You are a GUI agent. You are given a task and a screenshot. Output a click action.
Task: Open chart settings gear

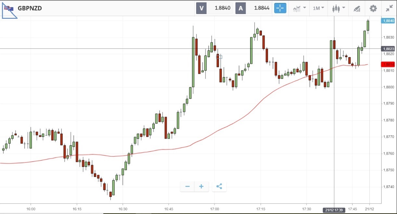pos(373,8)
